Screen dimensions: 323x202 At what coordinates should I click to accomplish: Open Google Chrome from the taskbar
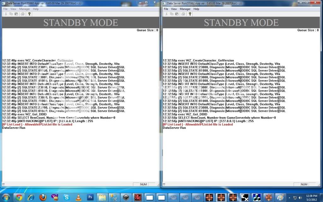(19, 197)
